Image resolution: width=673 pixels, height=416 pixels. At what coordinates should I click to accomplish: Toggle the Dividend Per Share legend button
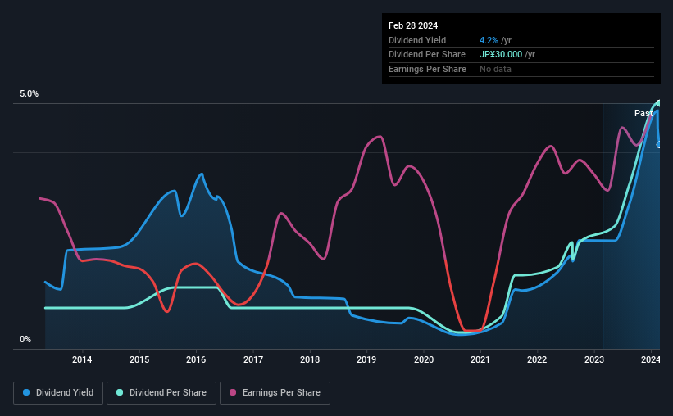coord(161,393)
